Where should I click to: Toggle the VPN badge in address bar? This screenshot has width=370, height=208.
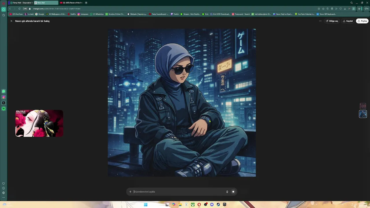[25, 9]
